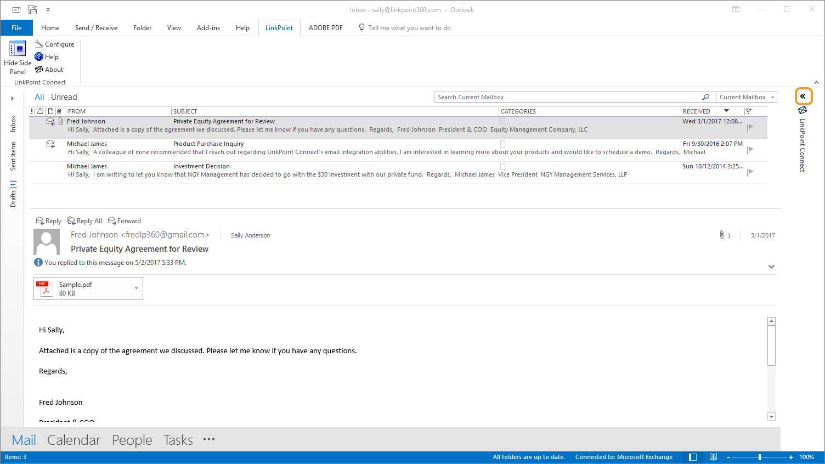Viewport: 825px width, 464px height.
Task: Click the sender avatar picture
Action: pyautogui.click(x=47, y=242)
